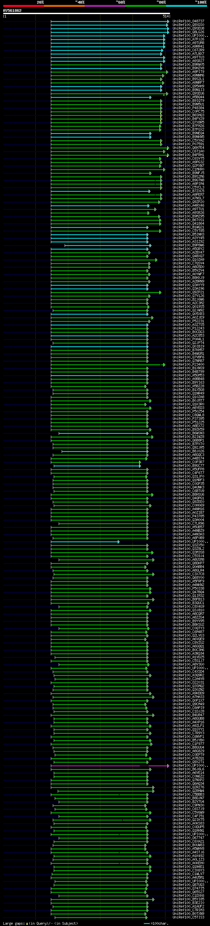
Task: Select label UniRef100_A9PIT9
Action: click(188, 72)
